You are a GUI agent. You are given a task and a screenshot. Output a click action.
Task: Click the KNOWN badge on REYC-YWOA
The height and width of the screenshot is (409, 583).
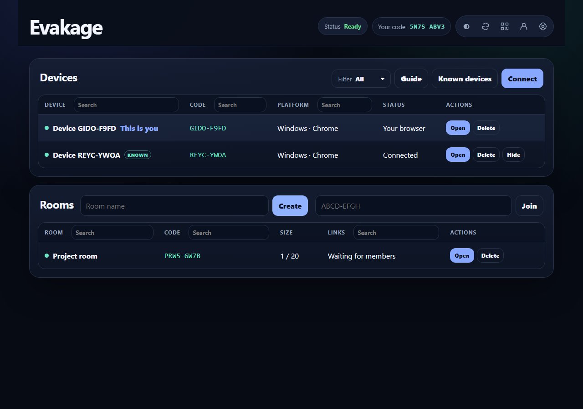coord(138,155)
